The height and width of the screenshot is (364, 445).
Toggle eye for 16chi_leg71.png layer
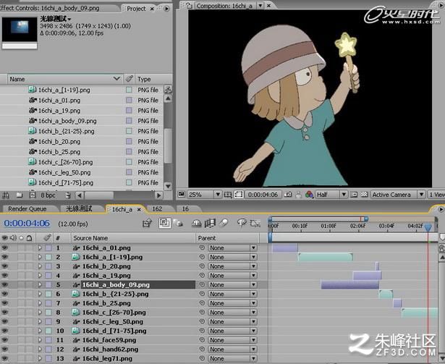pos(4,358)
